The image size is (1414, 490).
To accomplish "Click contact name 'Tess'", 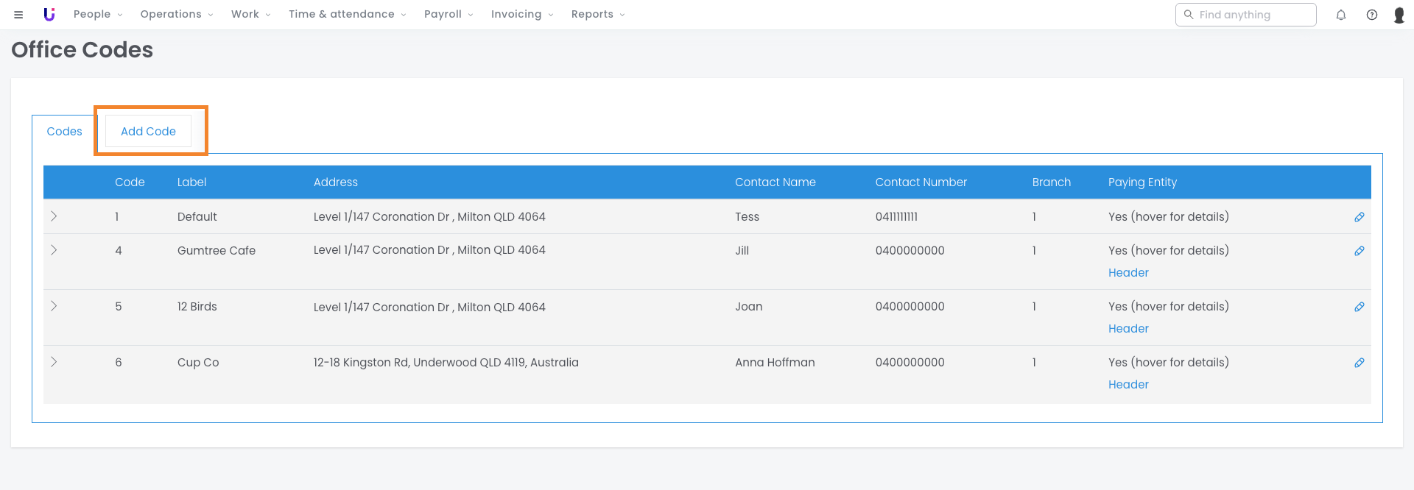I will click(747, 217).
